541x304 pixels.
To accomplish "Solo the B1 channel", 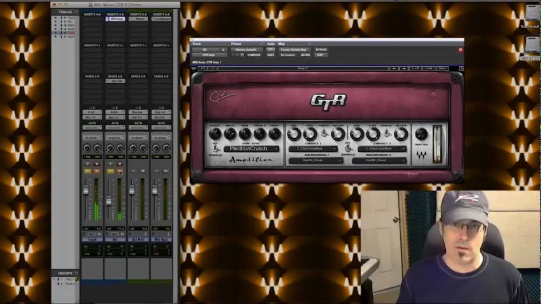I will (110, 171).
